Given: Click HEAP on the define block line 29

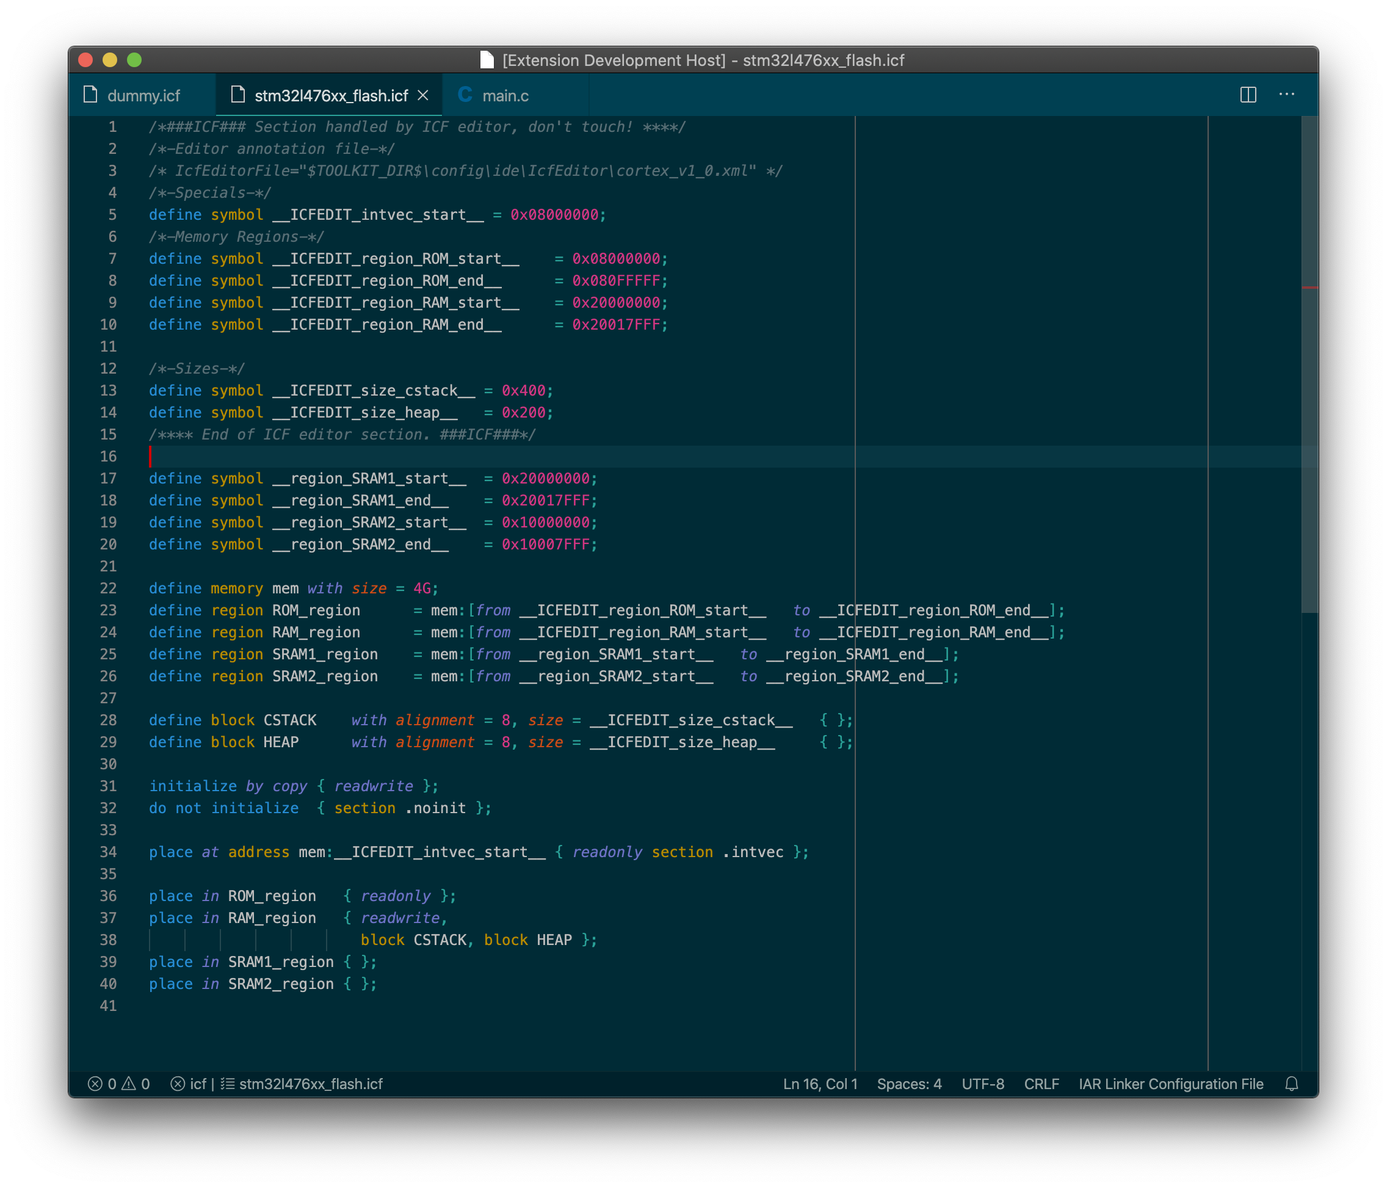Looking at the screenshot, I should (281, 742).
